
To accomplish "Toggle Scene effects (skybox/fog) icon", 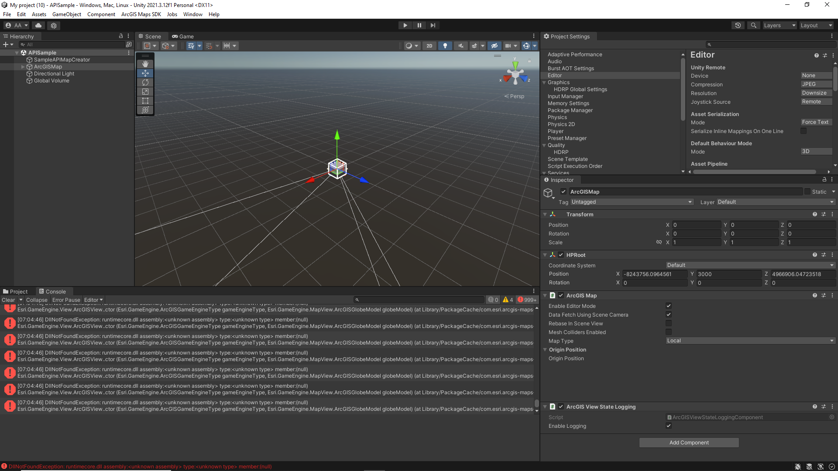I will pos(474,46).
